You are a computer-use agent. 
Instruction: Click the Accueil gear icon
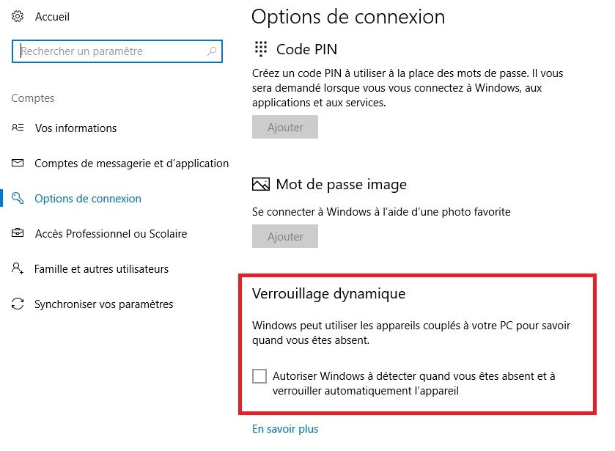point(18,16)
